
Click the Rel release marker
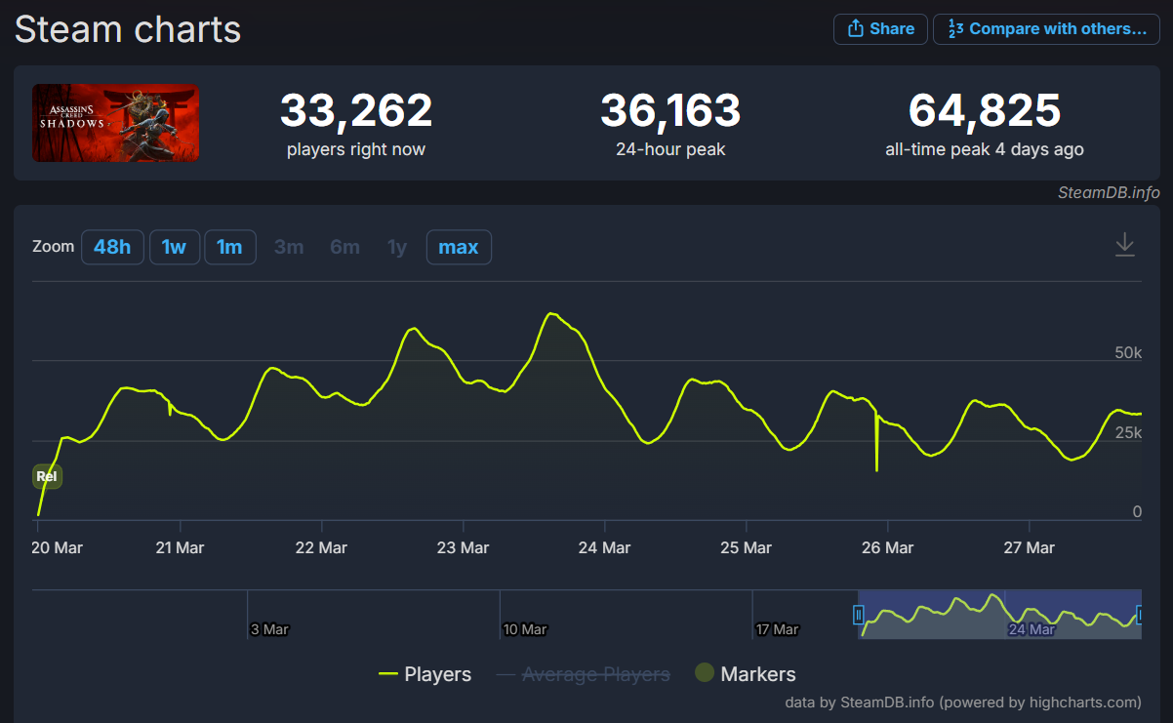(x=47, y=477)
